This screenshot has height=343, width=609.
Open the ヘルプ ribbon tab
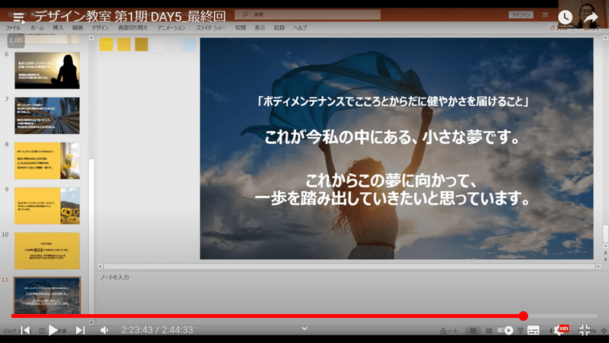[300, 28]
